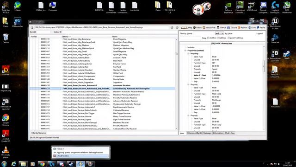The image size is (296, 167).
Task: Switch to the What's New tab
Action: click(x=229, y=133)
